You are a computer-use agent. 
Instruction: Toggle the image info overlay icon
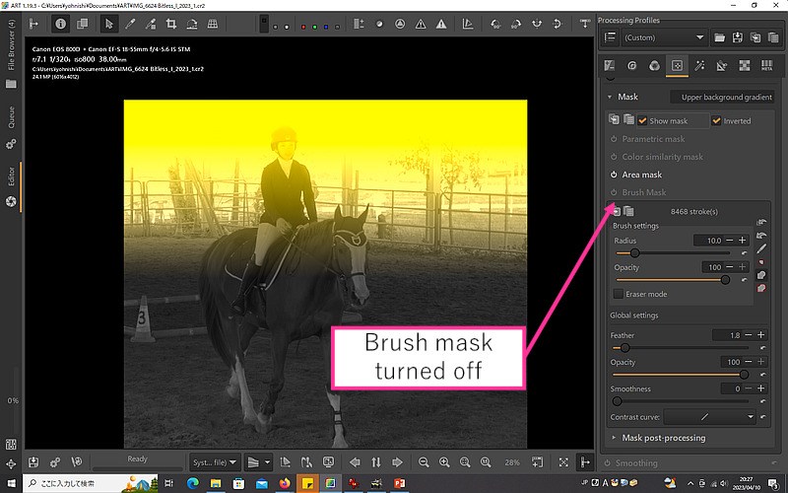pos(62,23)
